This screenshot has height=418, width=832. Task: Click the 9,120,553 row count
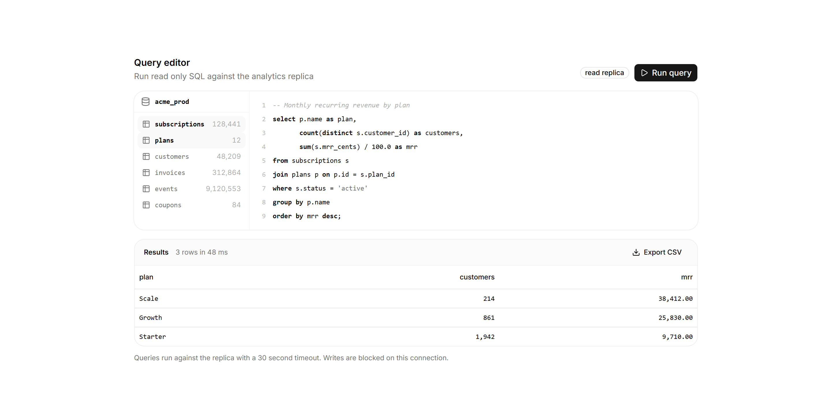click(x=223, y=189)
